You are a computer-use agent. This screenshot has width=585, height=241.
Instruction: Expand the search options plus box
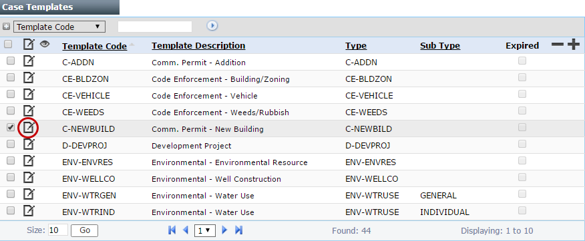[x=6, y=27]
